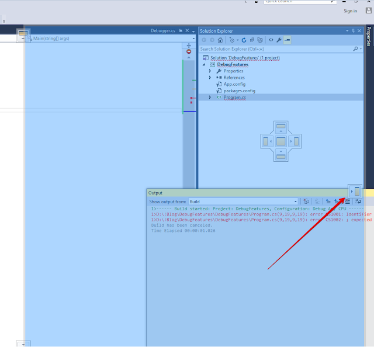This screenshot has width=374, height=347.
Task: Open the search options arrow beside the magnifier
Action: click(x=361, y=49)
